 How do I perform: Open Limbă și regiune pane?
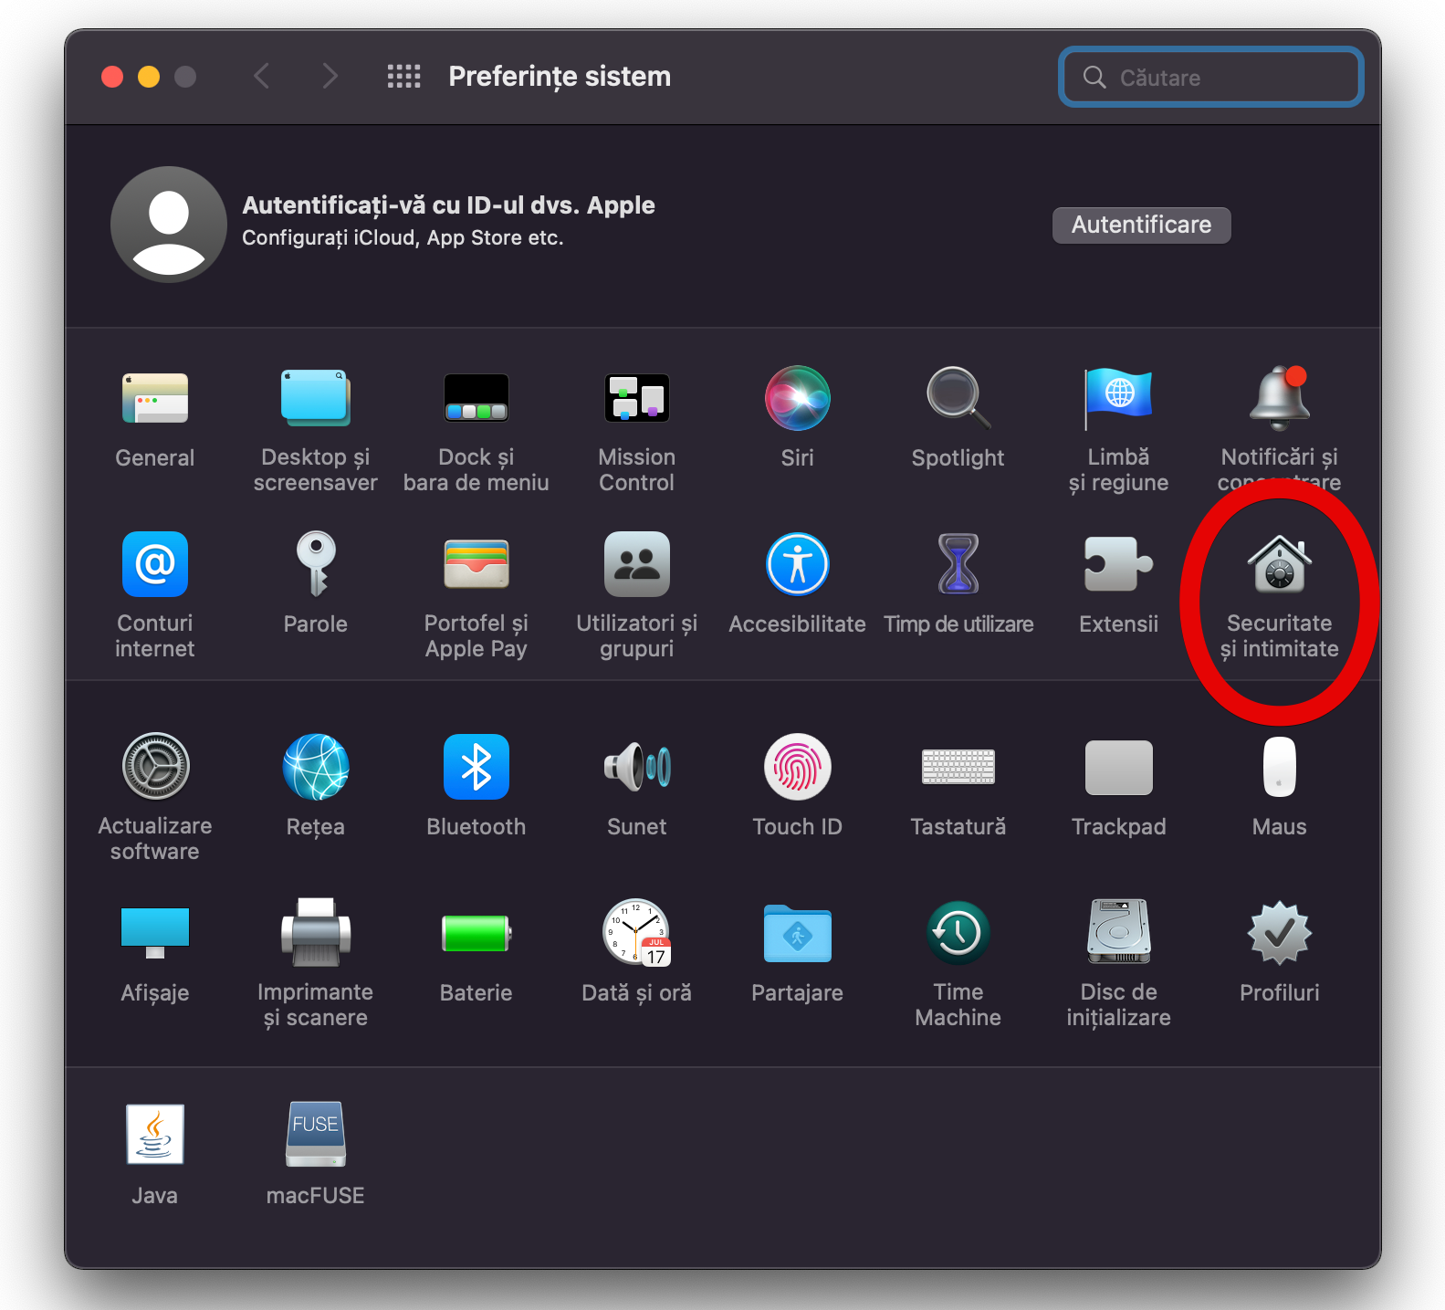click(x=1118, y=399)
